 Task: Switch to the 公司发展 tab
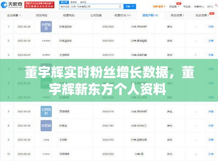[x=96, y=15]
